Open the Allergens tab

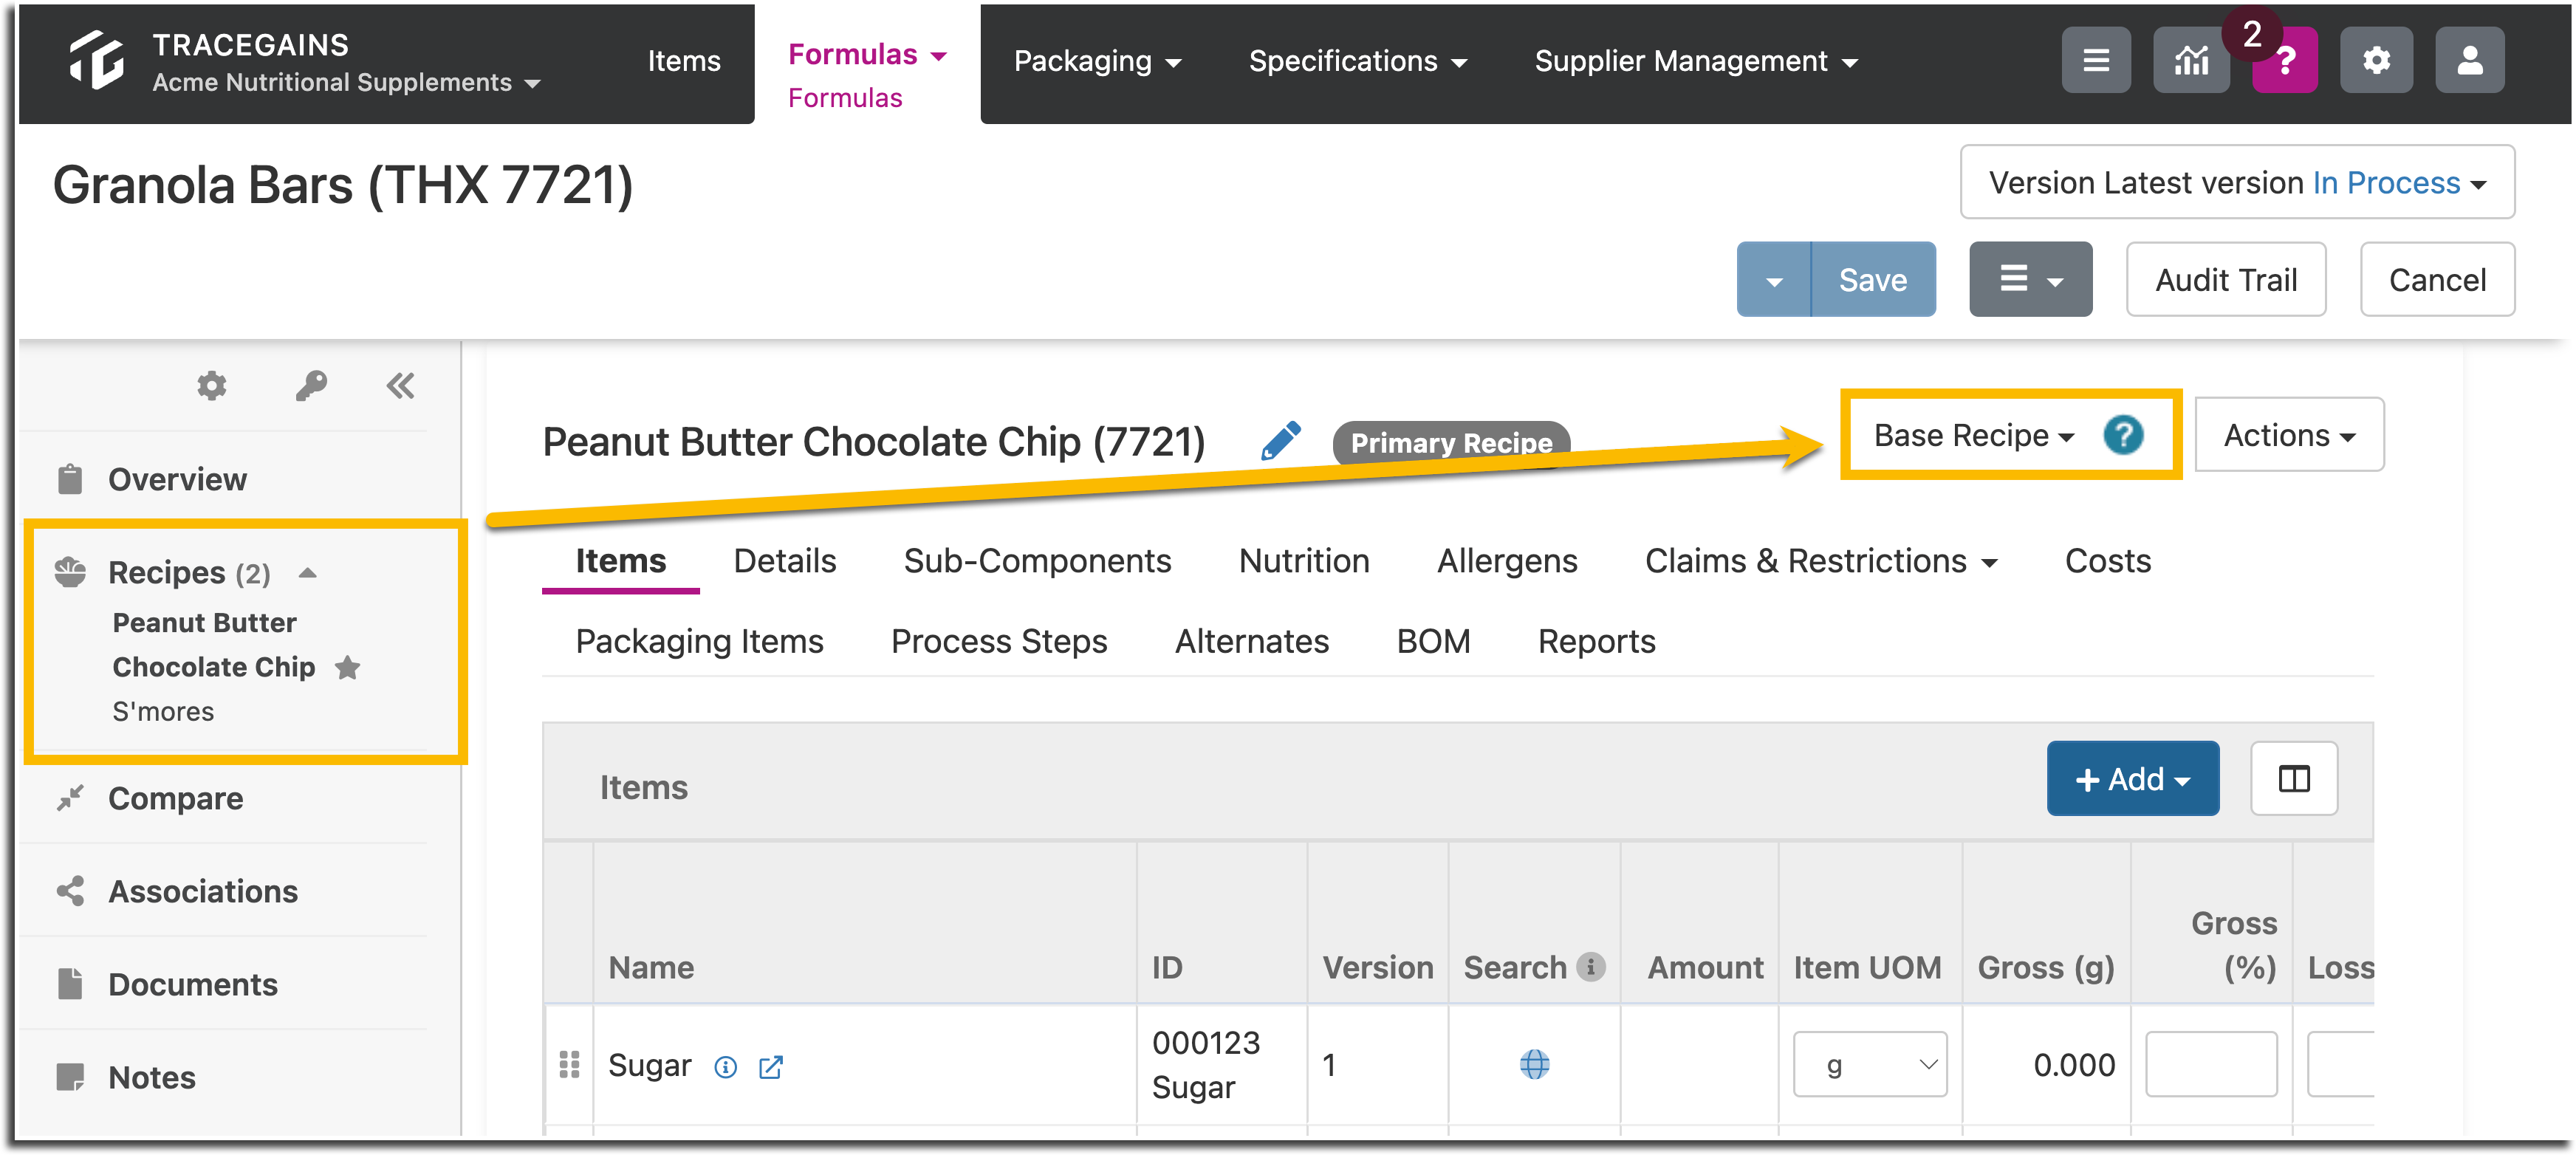coord(1506,561)
